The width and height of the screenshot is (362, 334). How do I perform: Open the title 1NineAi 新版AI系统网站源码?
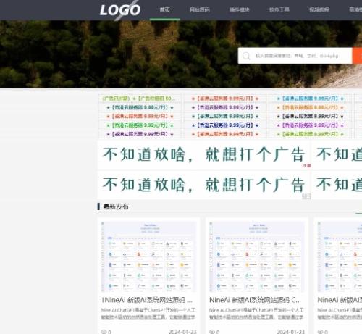click(147, 300)
